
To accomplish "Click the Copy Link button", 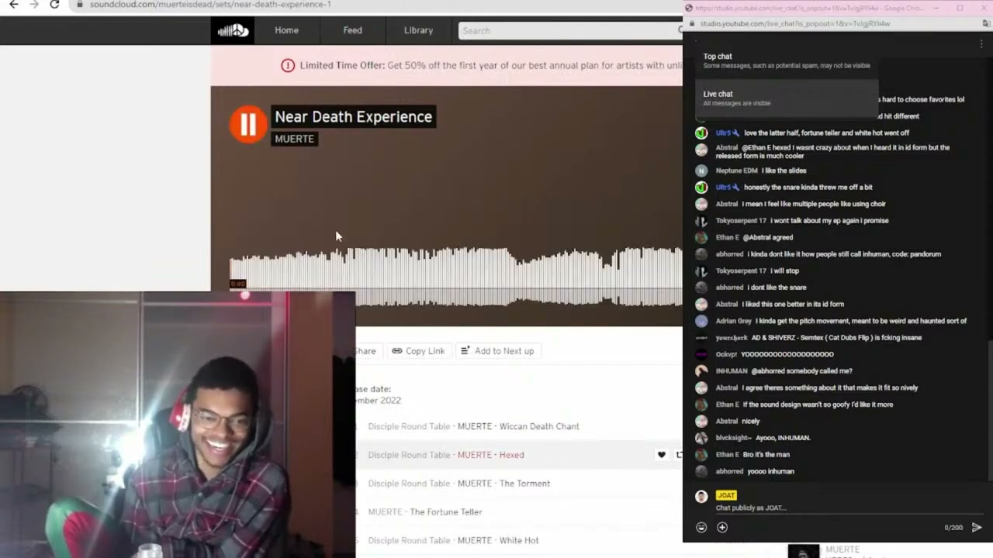I will pyautogui.click(x=418, y=351).
